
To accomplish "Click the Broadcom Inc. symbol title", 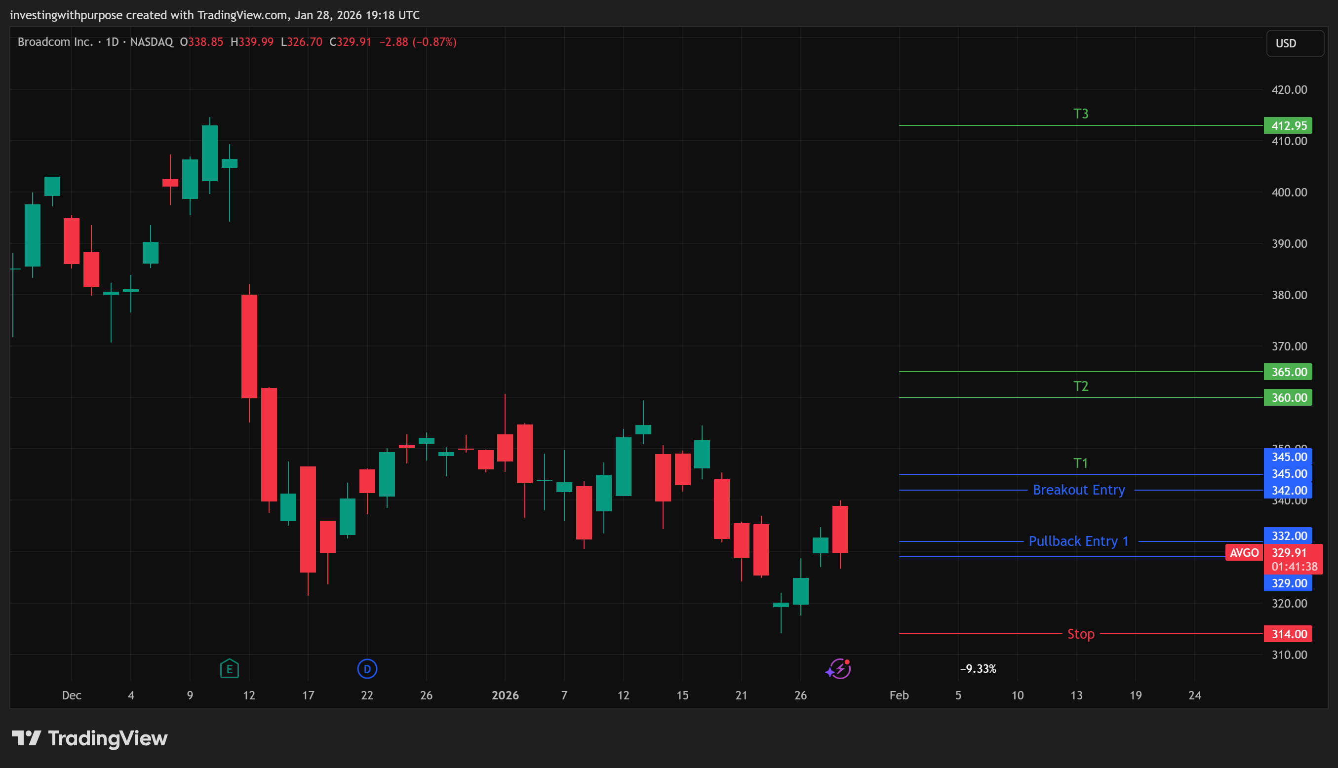I will [55, 41].
